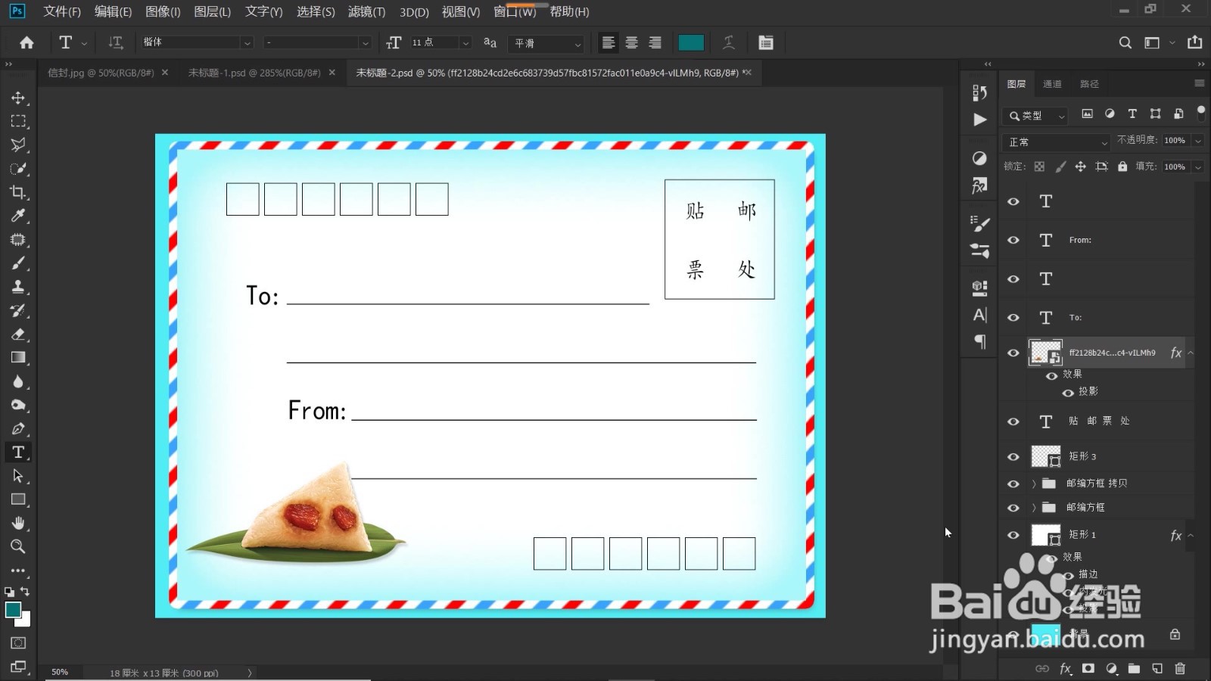Select the Eraser tool
This screenshot has height=681, width=1211.
pyautogui.click(x=18, y=334)
